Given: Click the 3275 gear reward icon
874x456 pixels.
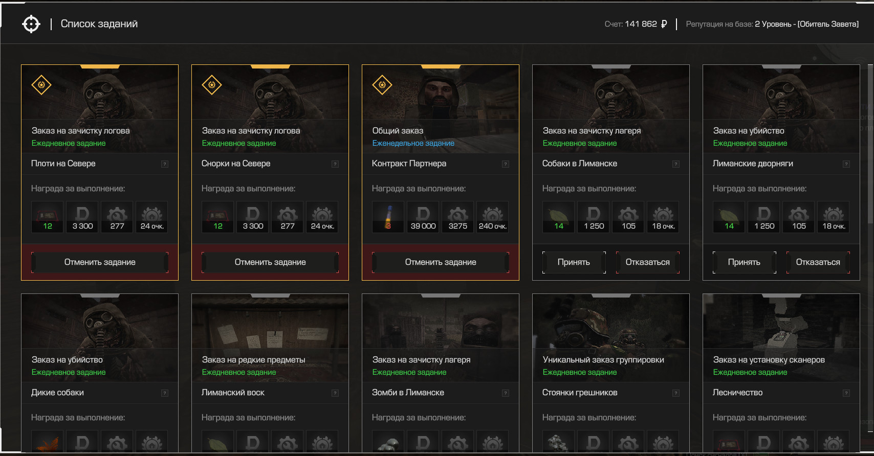Looking at the screenshot, I should 458,217.
